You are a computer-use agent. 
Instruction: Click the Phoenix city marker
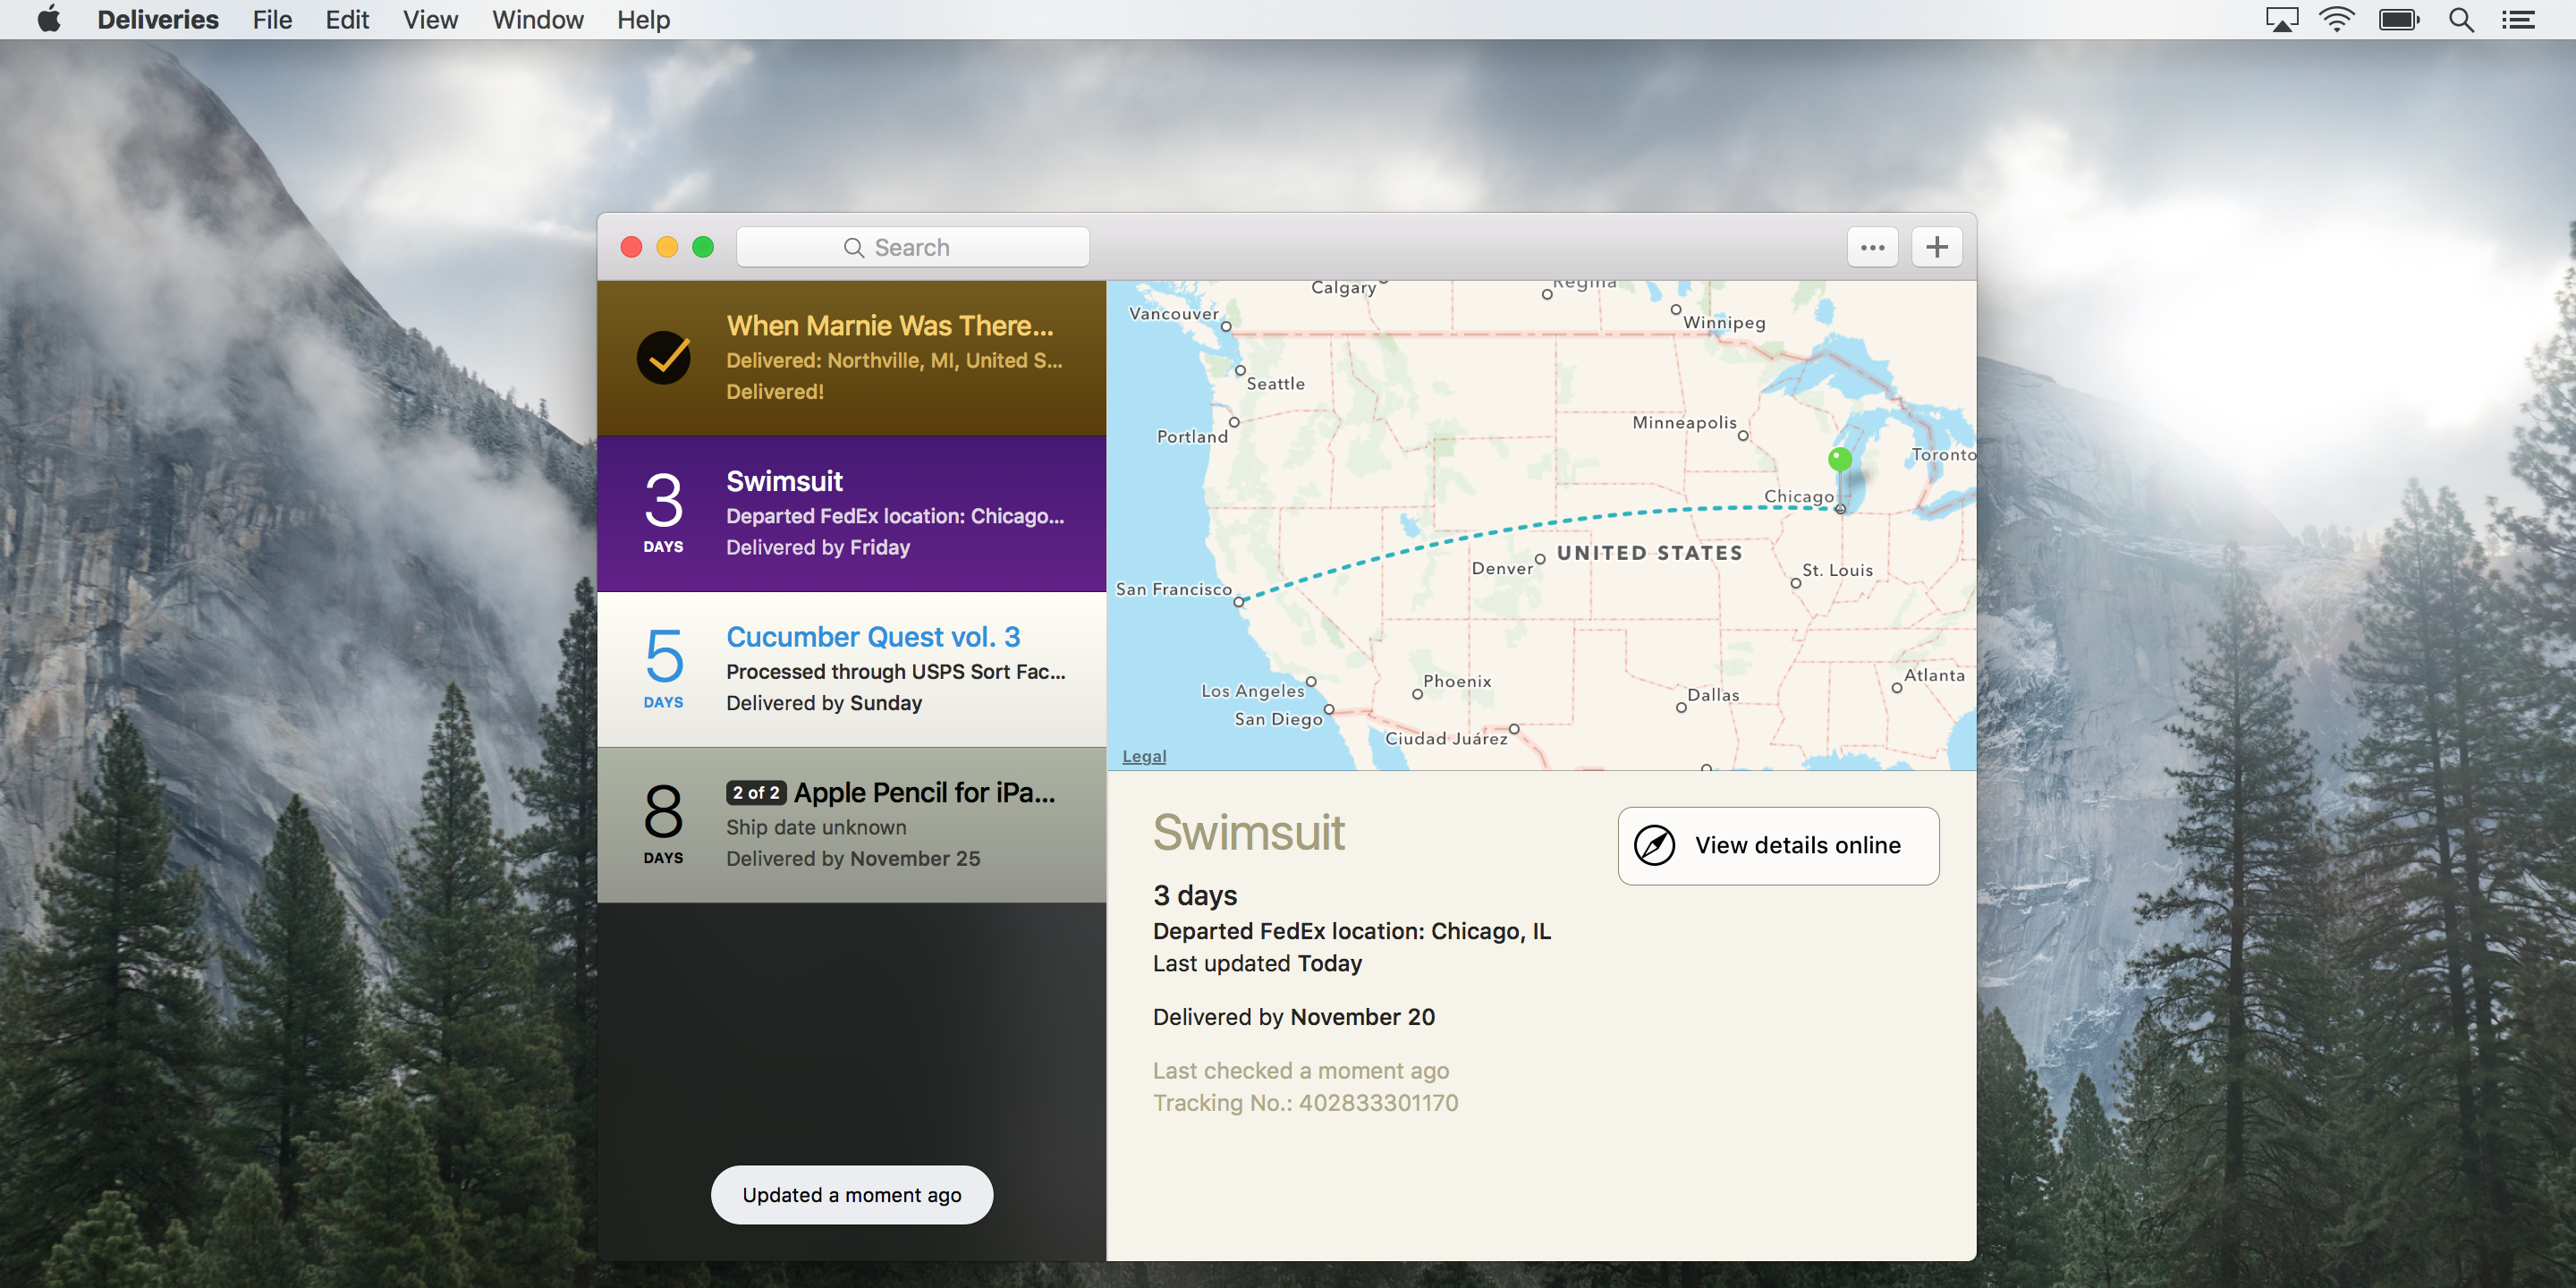pyautogui.click(x=1417, y=694)
